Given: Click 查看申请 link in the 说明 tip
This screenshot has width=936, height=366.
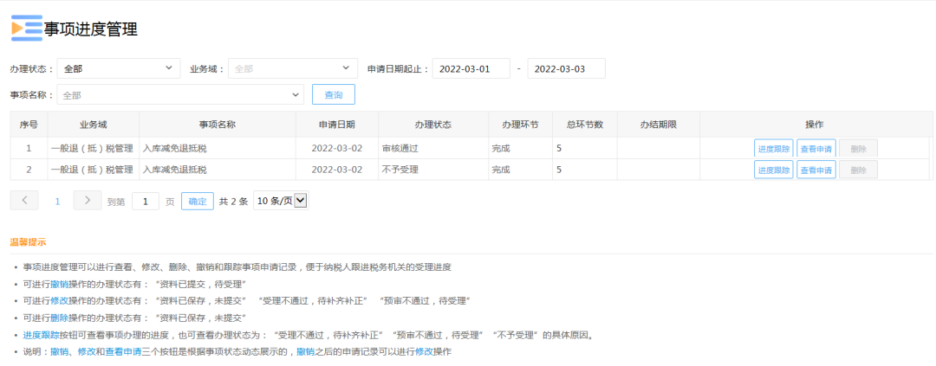Looking at the screenshot, I should [123, 351].
